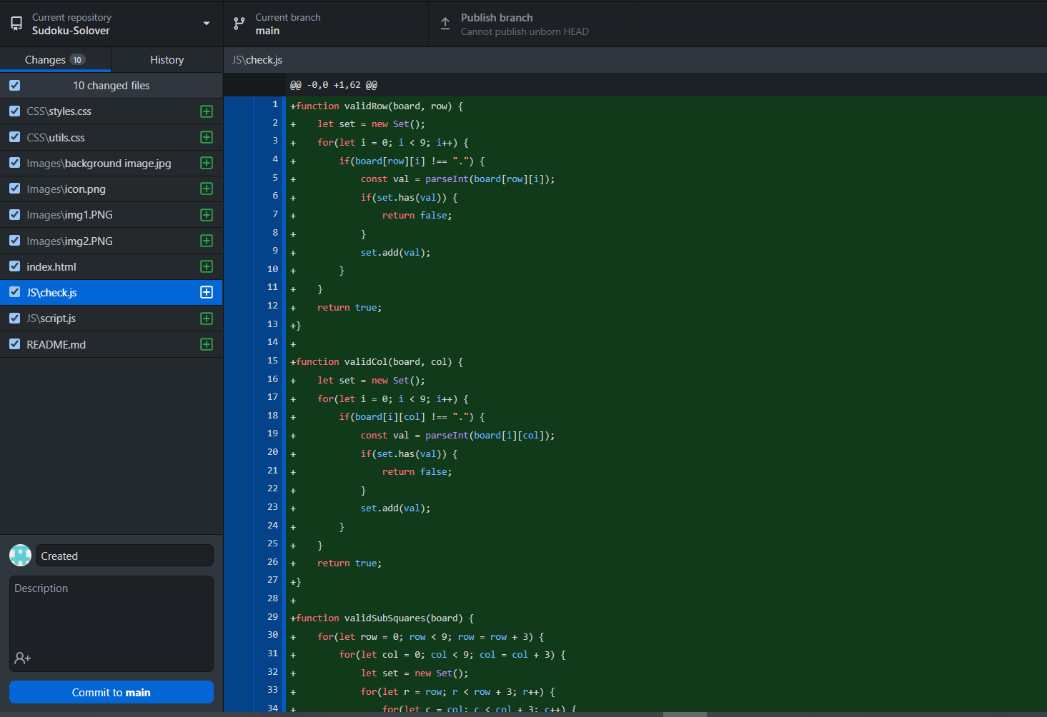Expand the diff for CSS\styles.css
1047x717 pixels.
tap(206, 111)
